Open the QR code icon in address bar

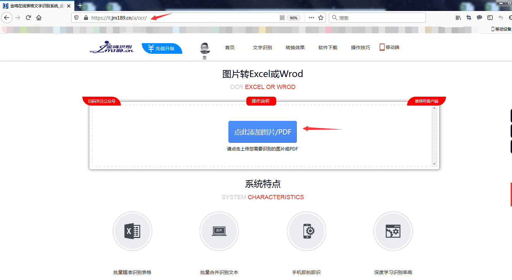point(282,18)
